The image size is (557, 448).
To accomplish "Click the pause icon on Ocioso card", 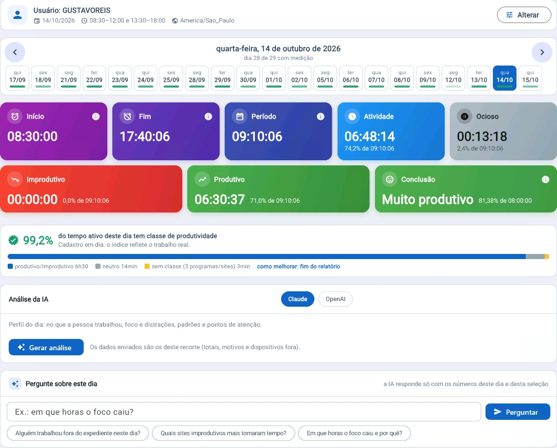I will tap(464, 116).
